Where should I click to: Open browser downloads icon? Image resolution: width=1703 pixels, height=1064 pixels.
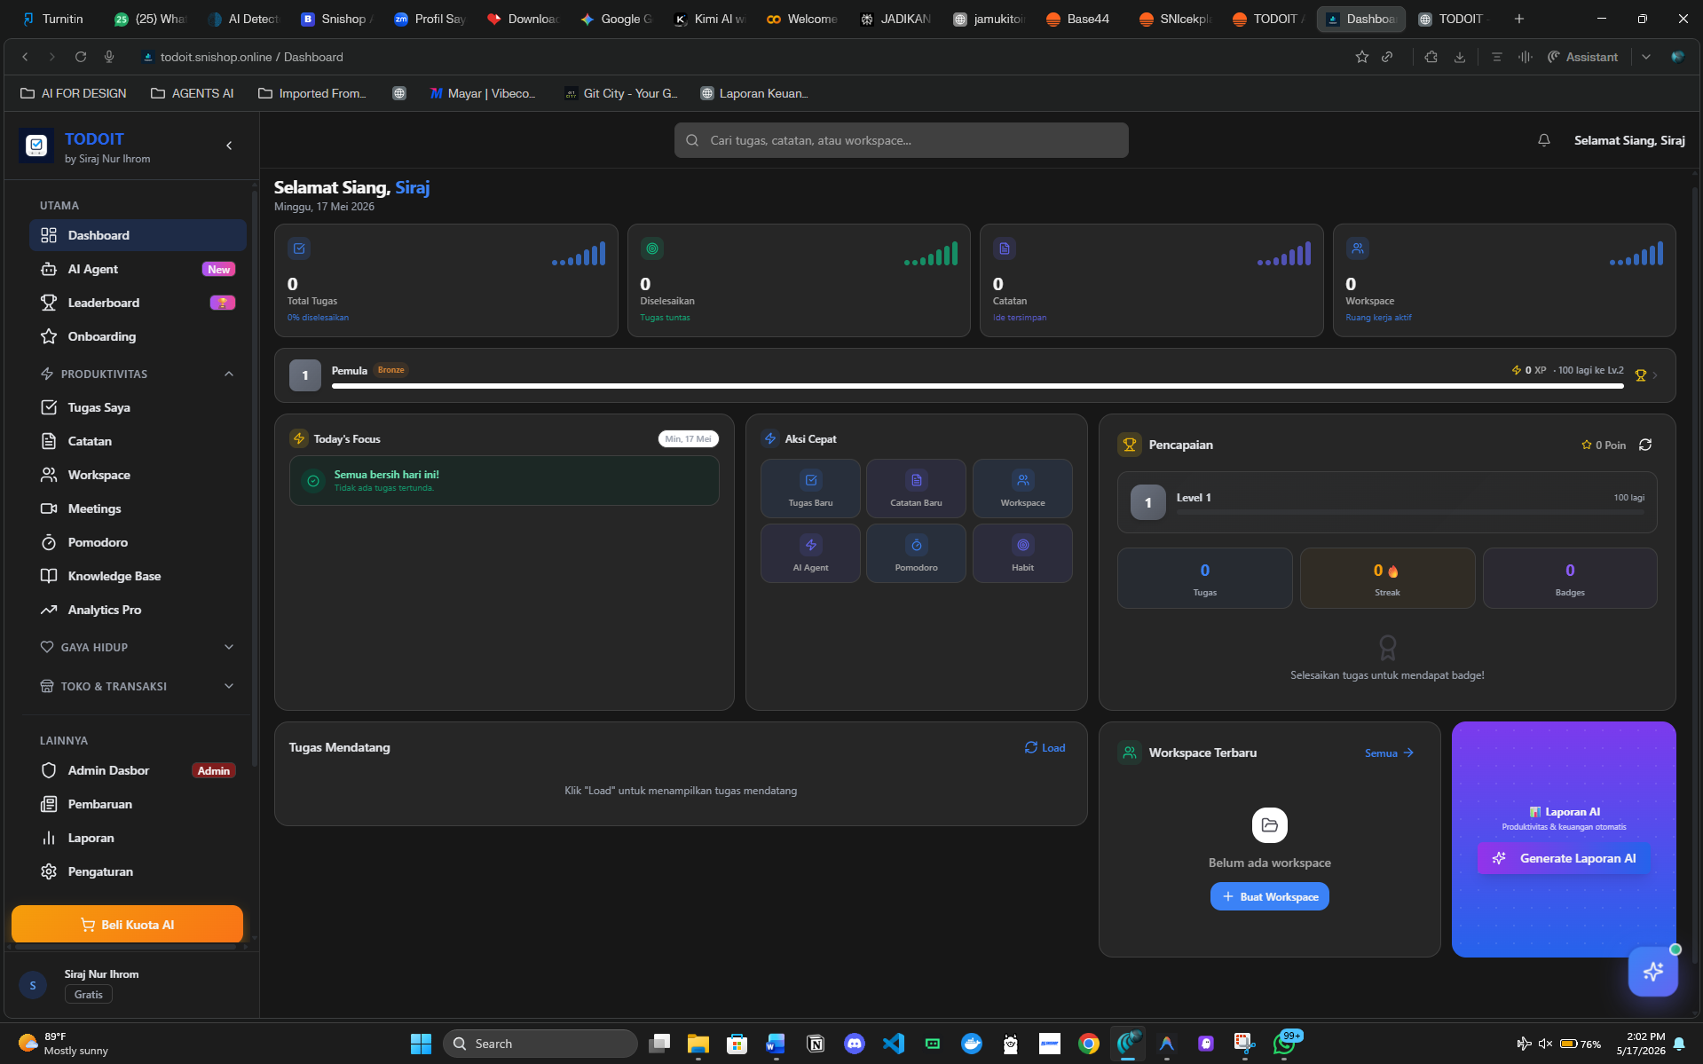pos(1460,57)
